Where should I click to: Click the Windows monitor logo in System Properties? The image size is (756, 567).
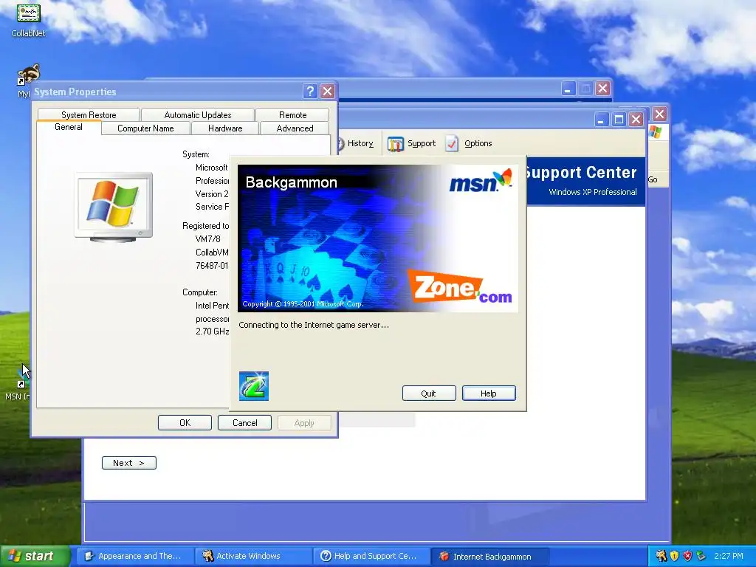114,207
